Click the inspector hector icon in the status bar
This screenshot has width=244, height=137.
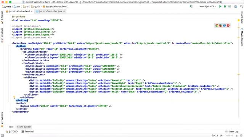click(241, 135)
